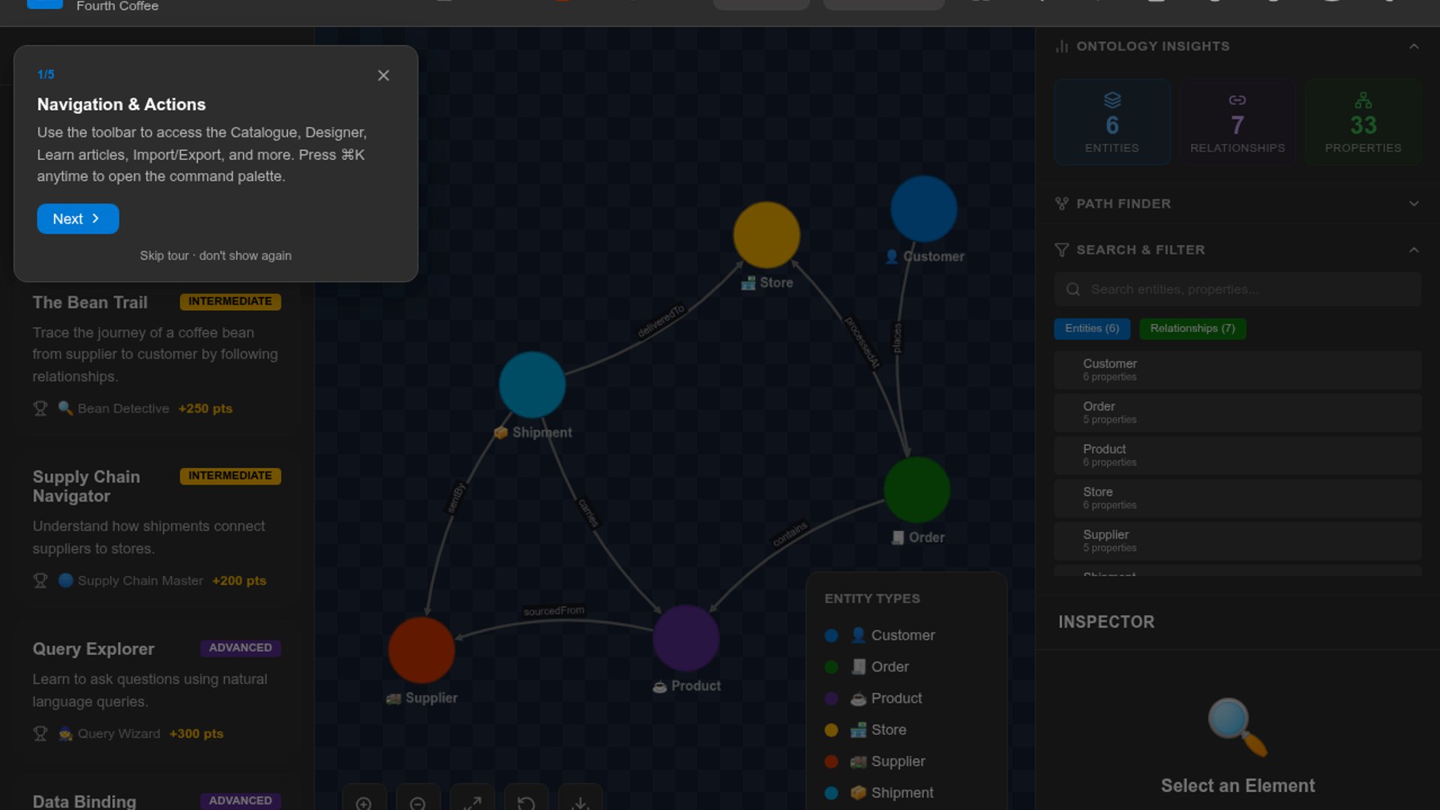Click Customer blue swatch in legend

pyautogui.click(x=831, y=635)
